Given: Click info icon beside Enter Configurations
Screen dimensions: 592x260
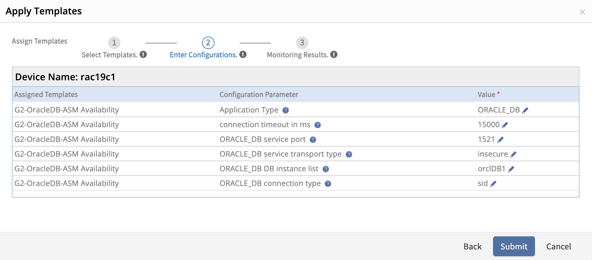Looking at the screenshot, I should click(x=243, y=55).
